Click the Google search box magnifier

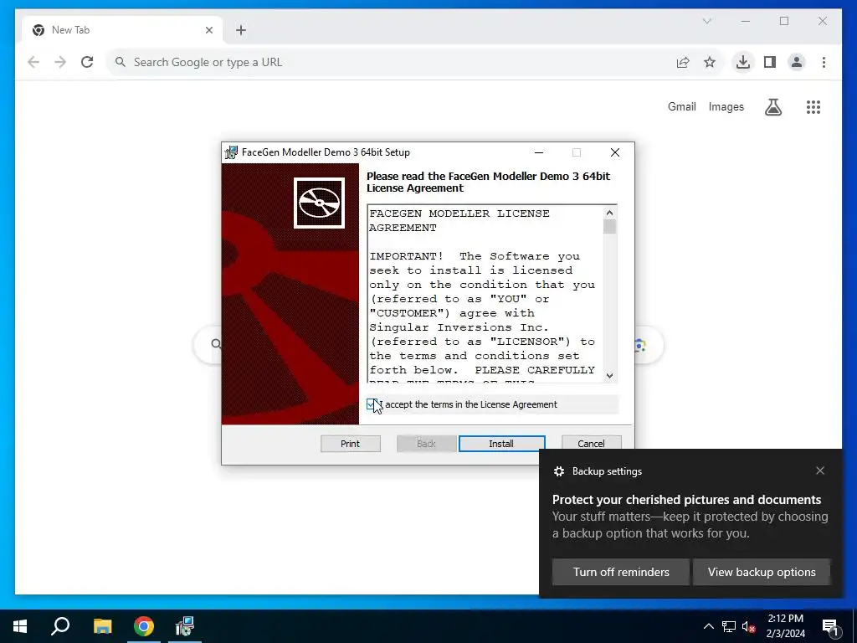pos(216,344)
